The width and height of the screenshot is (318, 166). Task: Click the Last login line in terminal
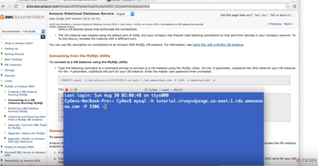(x=116, y=95)
